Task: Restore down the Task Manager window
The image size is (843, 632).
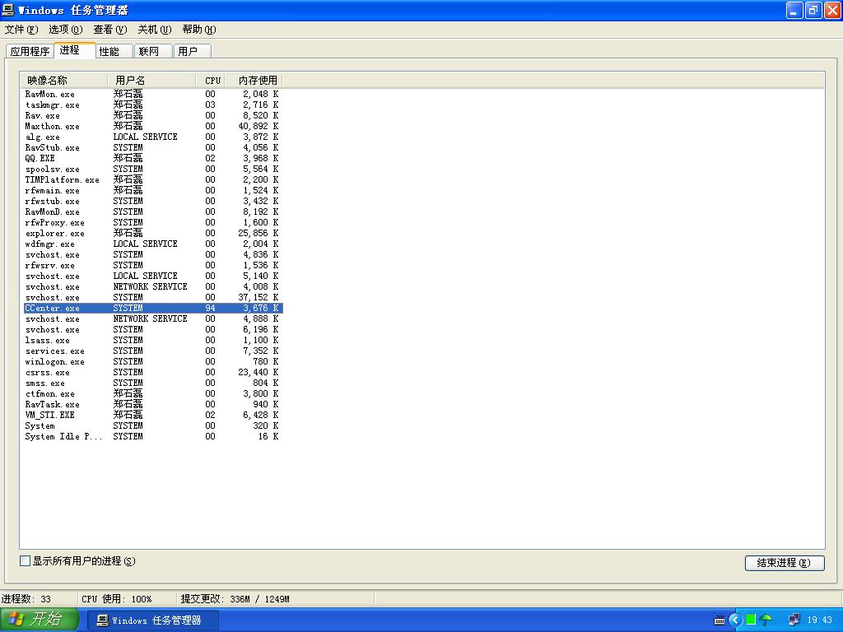Action: (x=813, y=10)
